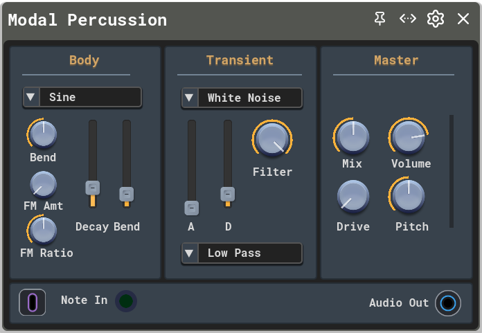Click the Transient A slider handle
Image resolution: width=482 pixels, height=333 pixels.
point(192,208)
